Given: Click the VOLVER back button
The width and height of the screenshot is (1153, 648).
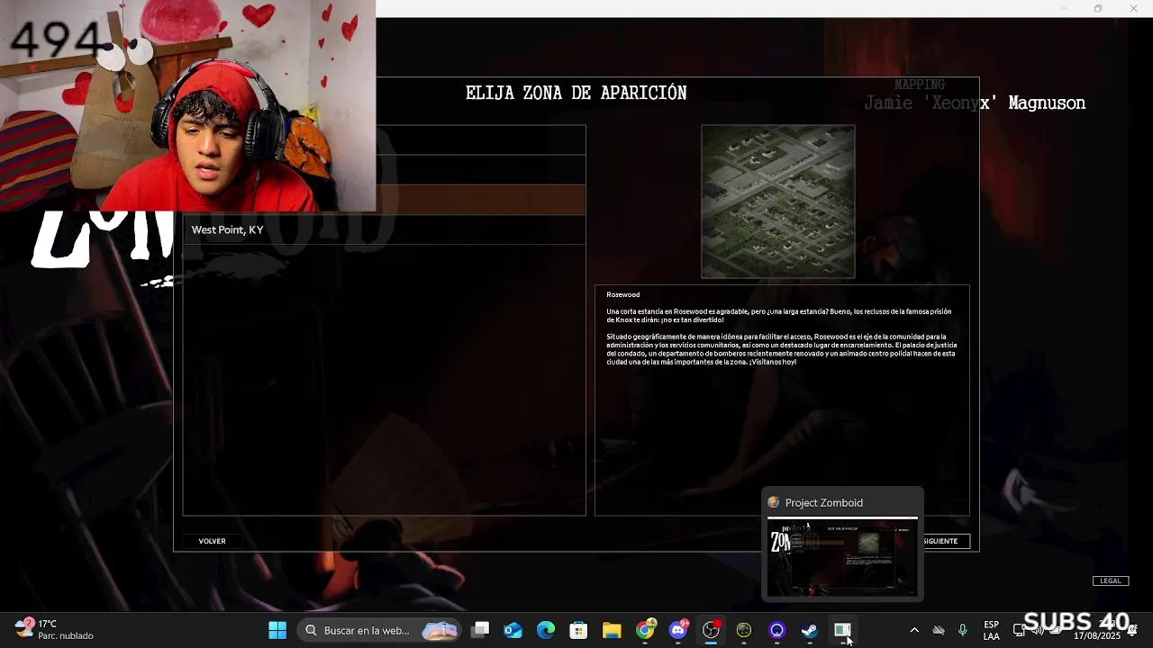Looking at the screenshot, I should 212,541.
